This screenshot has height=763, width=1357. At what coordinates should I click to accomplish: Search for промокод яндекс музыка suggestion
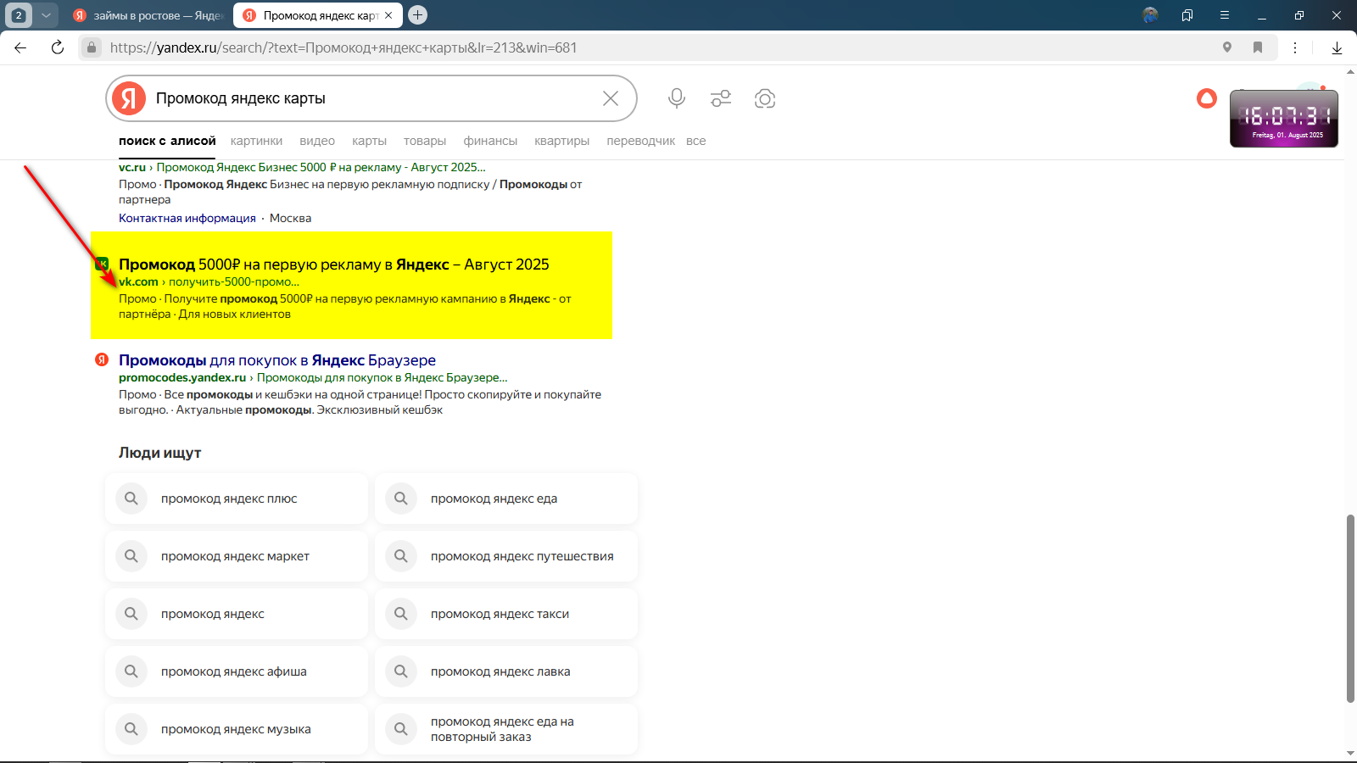237,729
